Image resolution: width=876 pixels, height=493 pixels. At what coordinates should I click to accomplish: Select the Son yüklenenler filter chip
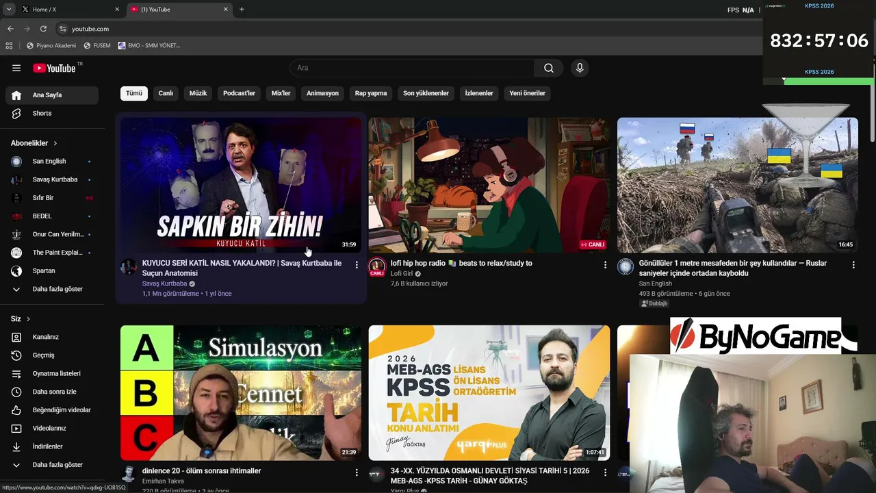point(426,93)
